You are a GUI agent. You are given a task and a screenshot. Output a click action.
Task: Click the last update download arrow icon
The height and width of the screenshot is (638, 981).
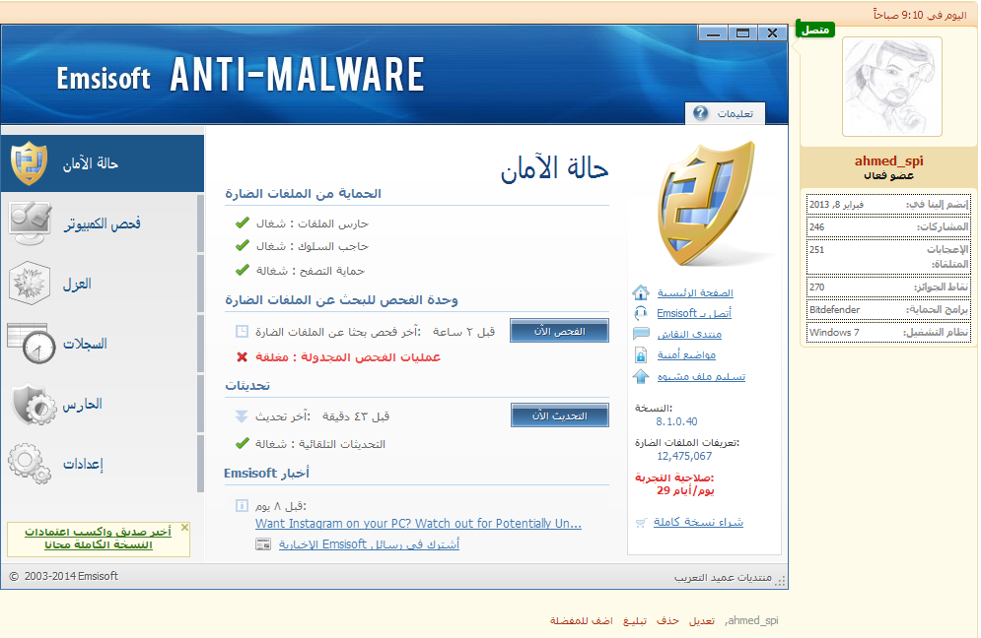tap(242, 416)
